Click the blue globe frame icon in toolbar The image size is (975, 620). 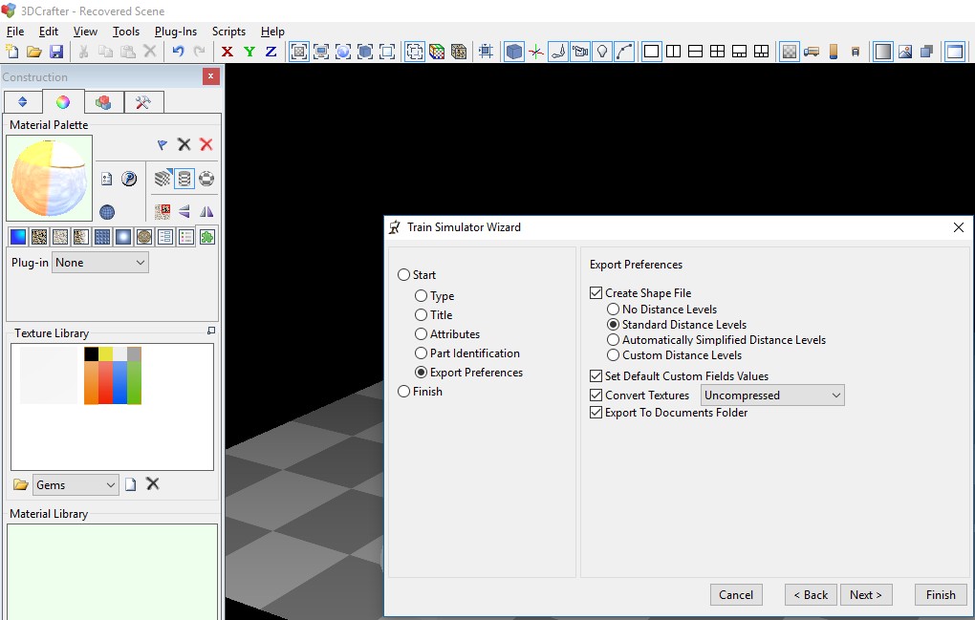(x=343, y=52)
